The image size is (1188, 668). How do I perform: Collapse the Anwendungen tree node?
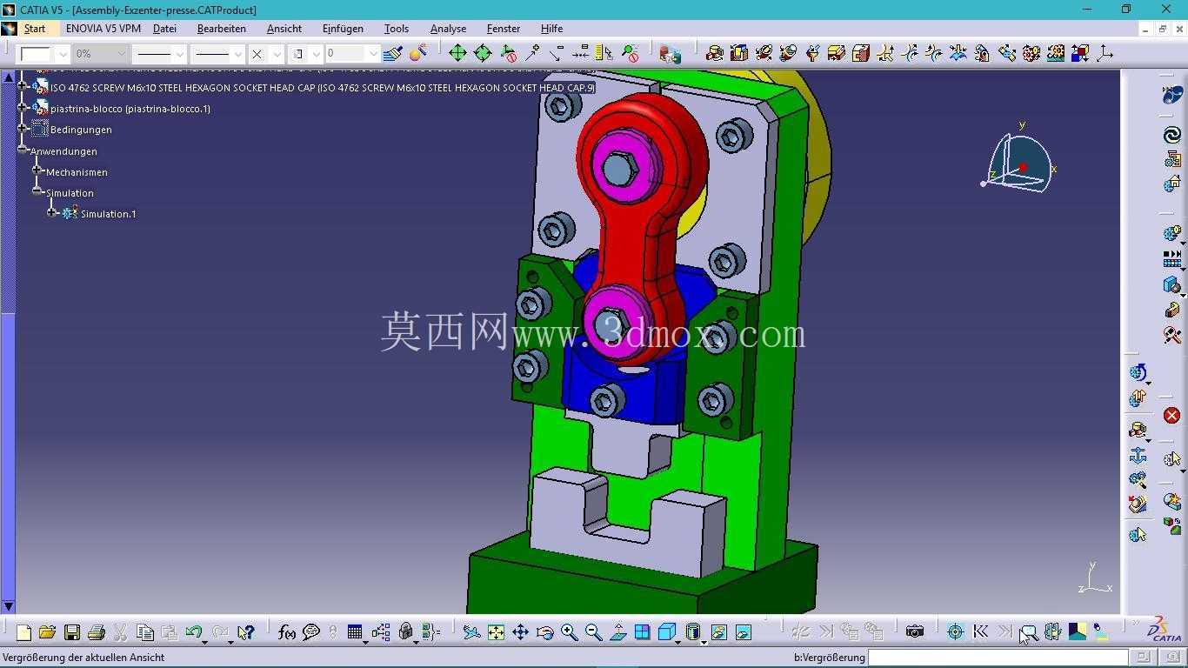point(23,150)
